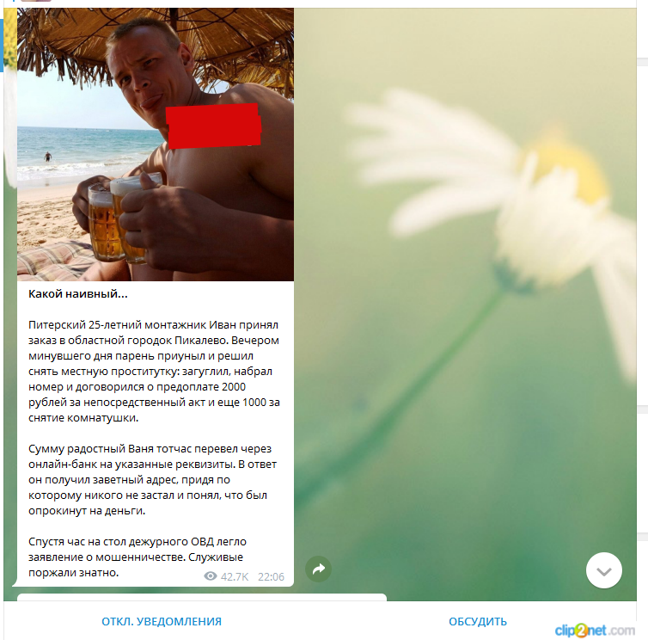Click the paragraph starting Питерский 25-летний монтажник
648x640 pixels.
pyautogui.click(x=154, y=371)
